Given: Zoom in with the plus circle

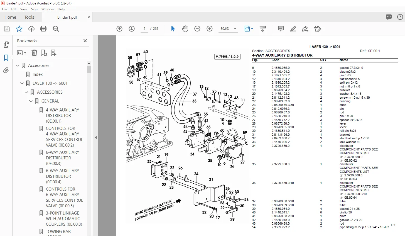Looking at the screenshot, I should click(x=210, y=29).
